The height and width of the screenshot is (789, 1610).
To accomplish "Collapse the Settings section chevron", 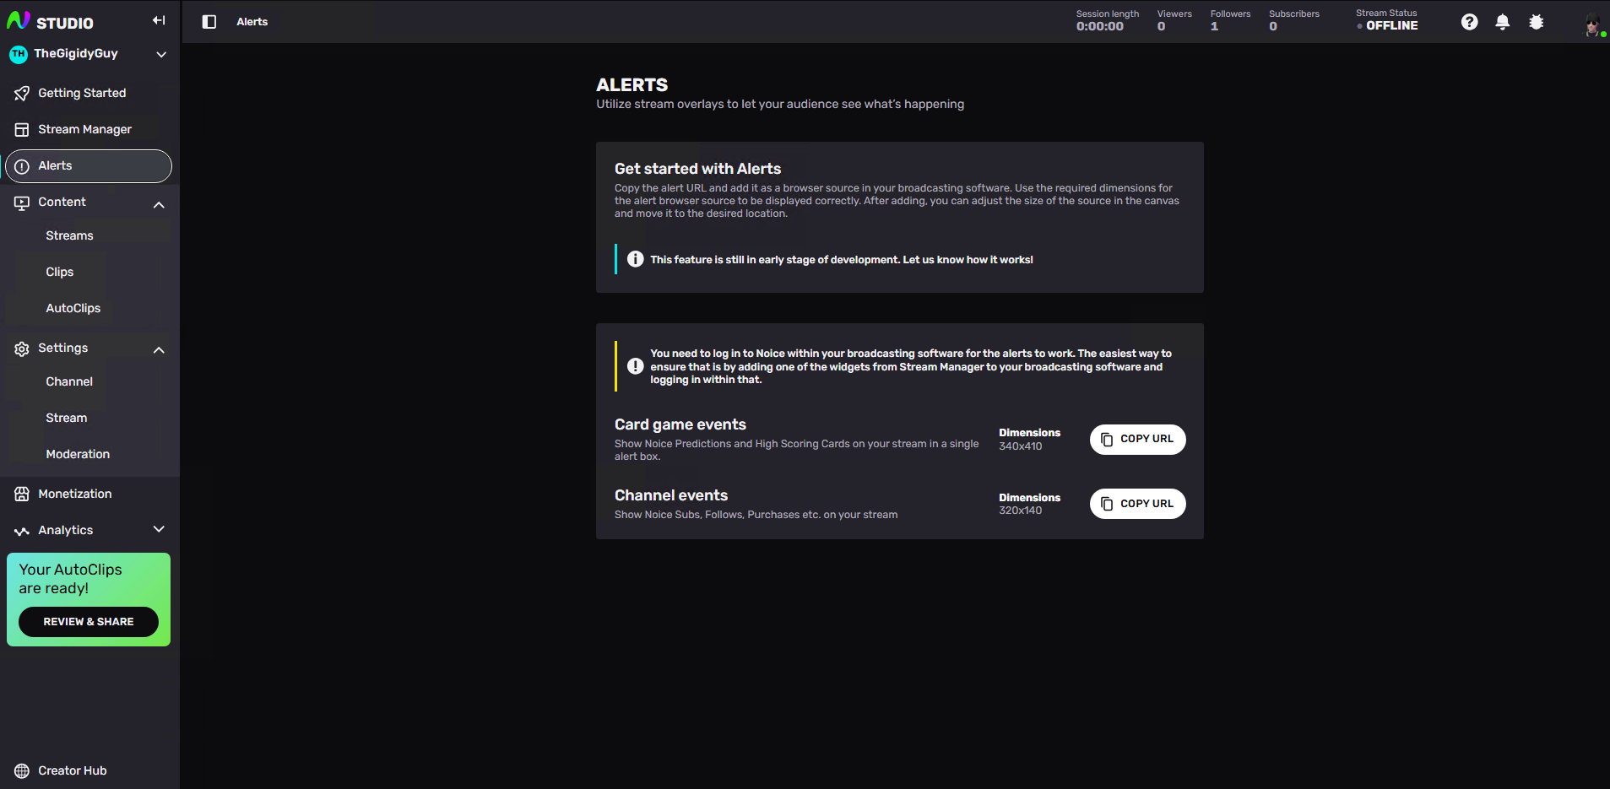I will [159, 349].
